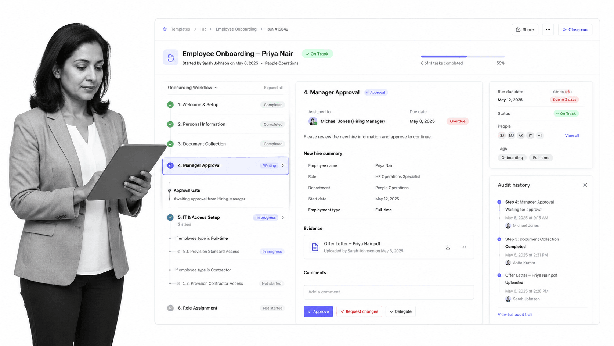Click Expand all in the workflow list
Viewport: 614px width, 346px height.
[x=273, y=88]
